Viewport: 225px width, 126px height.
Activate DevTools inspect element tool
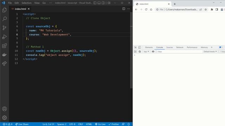tap(135, 47)
